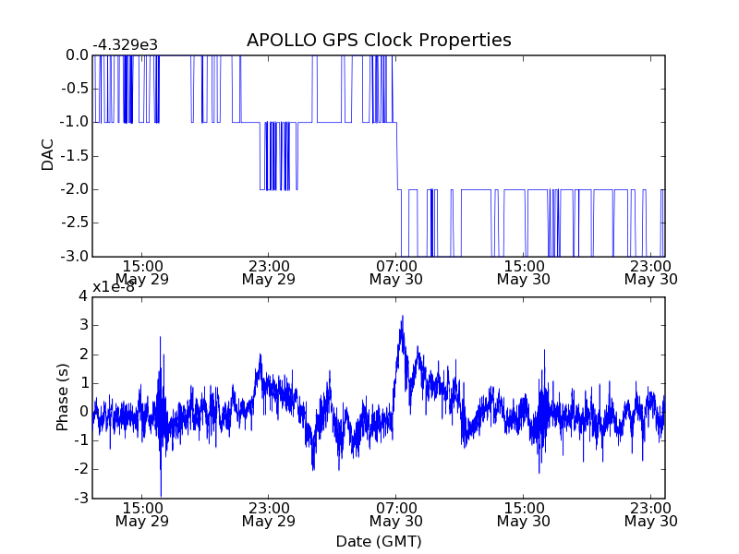Click '07:00 May 30' label under DAC plot

pyautogui.click(x=396, y=273)
